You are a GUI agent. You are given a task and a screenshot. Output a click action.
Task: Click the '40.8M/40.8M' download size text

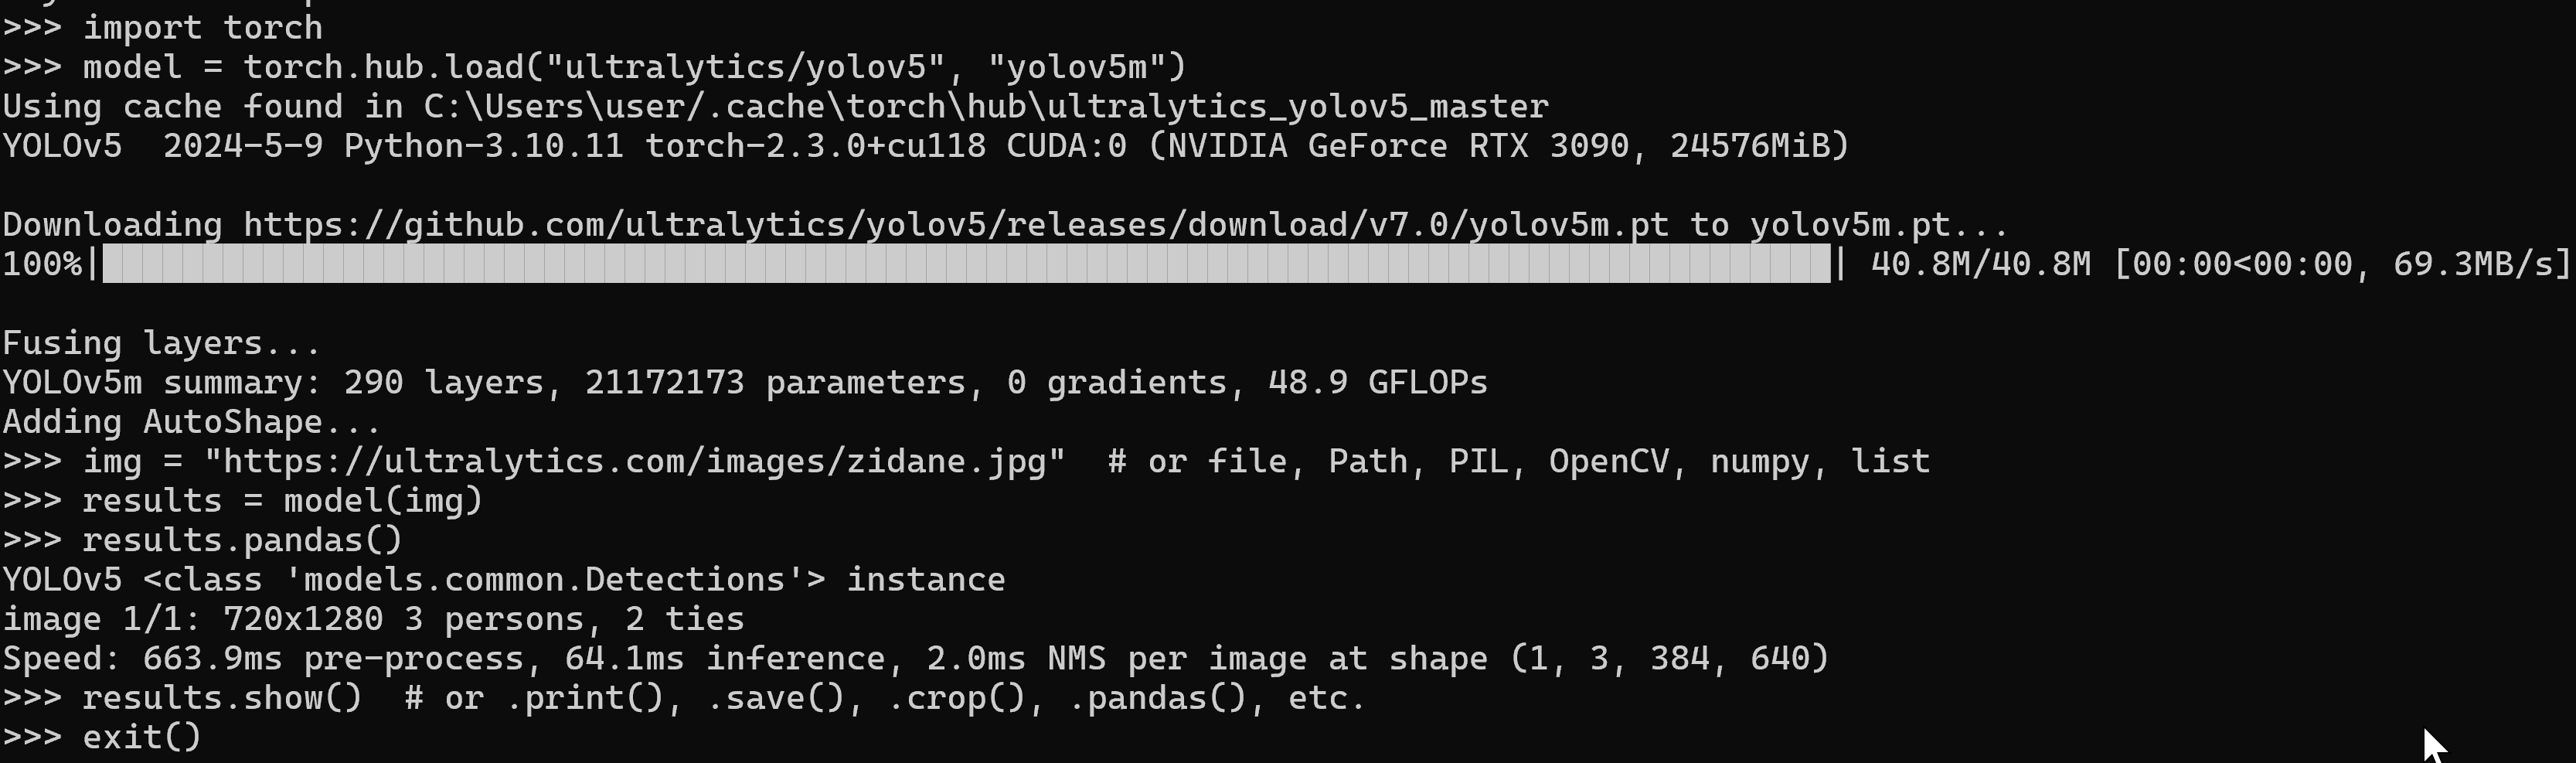(1980, 264)
